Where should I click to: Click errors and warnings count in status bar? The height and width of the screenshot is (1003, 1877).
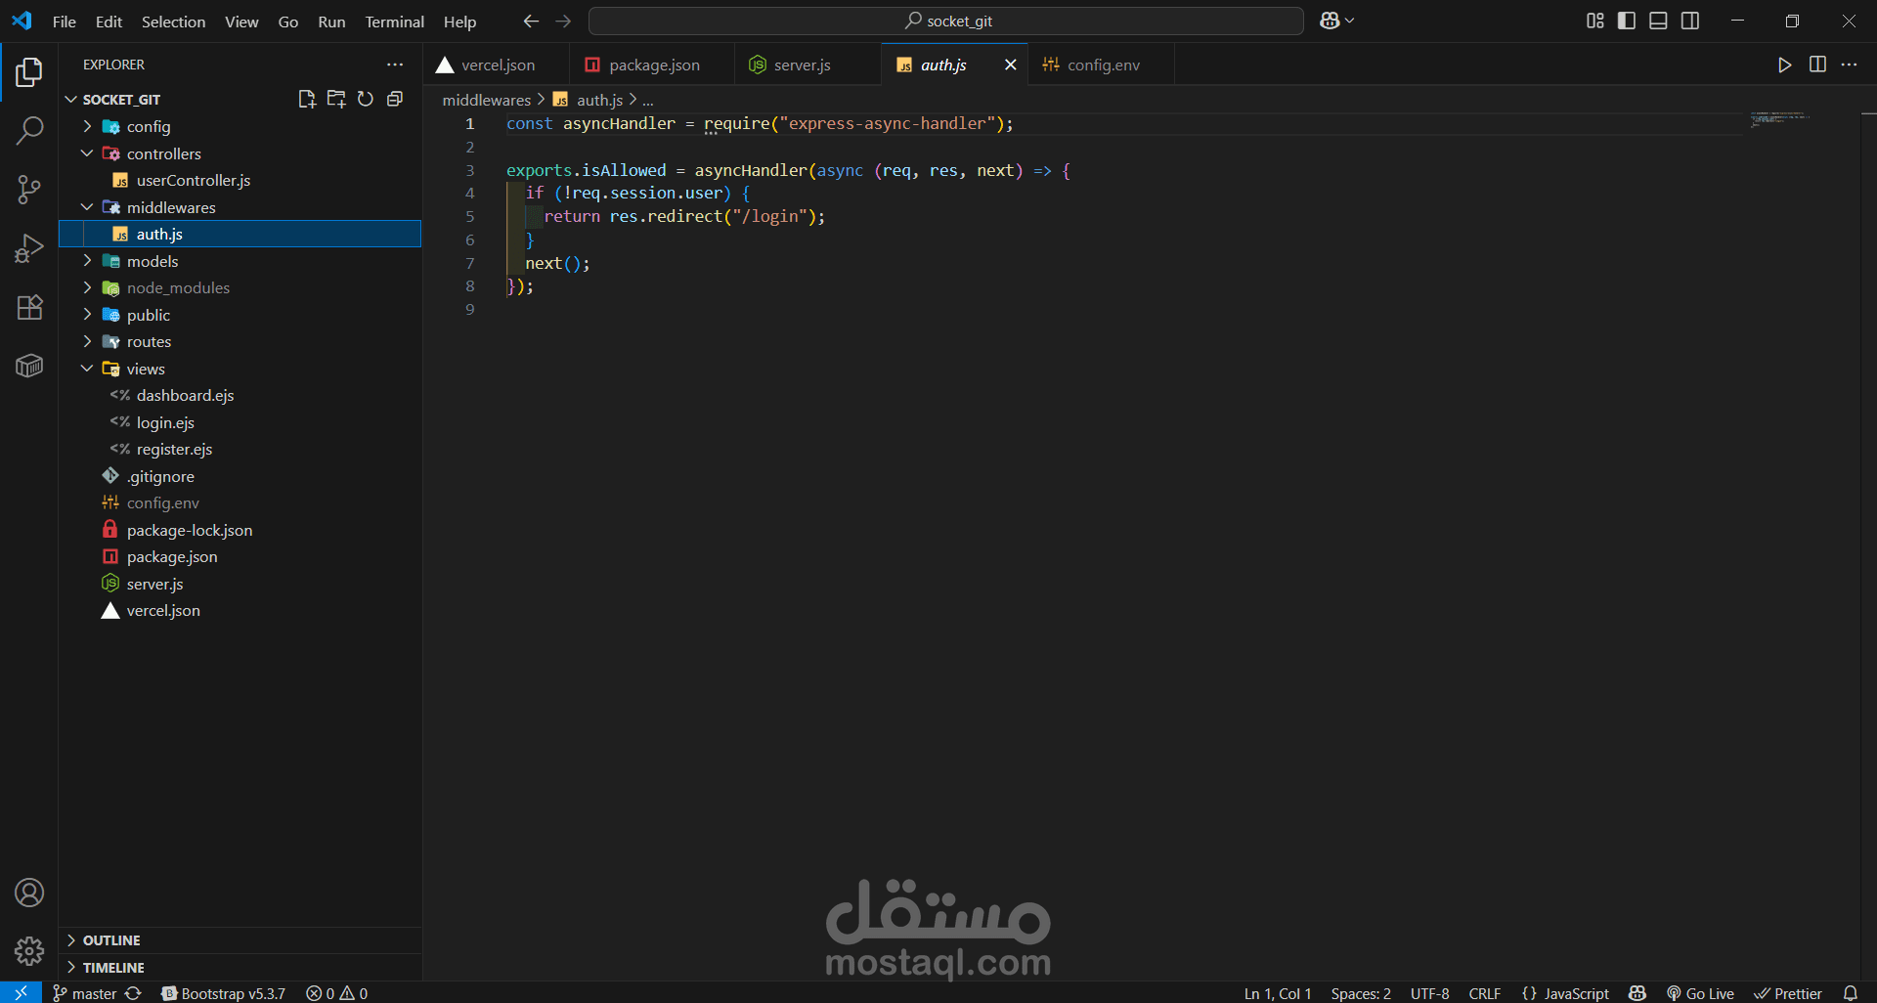[x=337, y=992]
